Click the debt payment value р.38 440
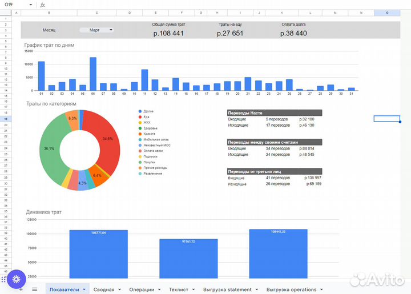 click(x=293, y=33)
